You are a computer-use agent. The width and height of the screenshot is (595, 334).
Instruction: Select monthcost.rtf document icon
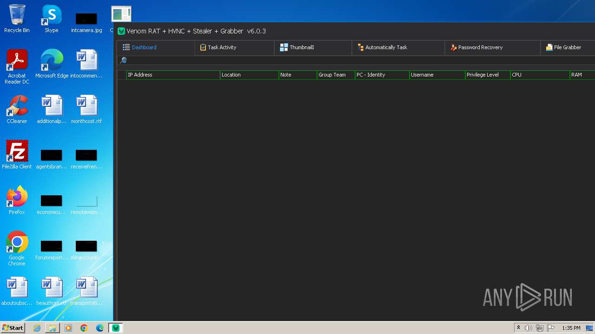click(86, 110)
